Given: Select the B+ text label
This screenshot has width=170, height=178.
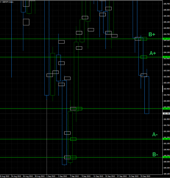Looking at the screenshot, I should [152, 34].
